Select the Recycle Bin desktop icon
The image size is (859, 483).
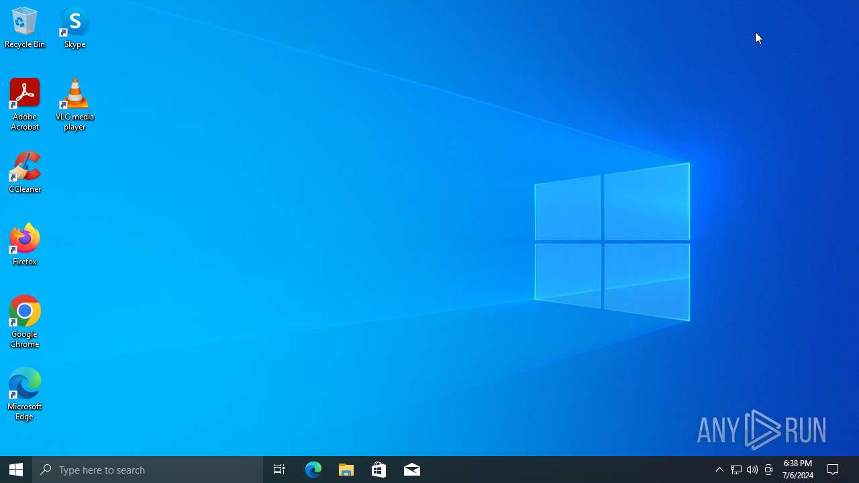tap(25, 28)
